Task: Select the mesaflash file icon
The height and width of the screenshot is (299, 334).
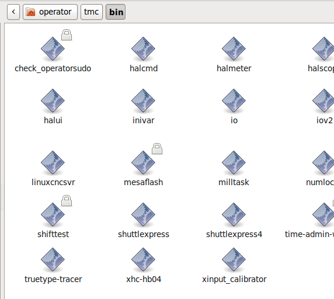Action: [x=143, y=163]
